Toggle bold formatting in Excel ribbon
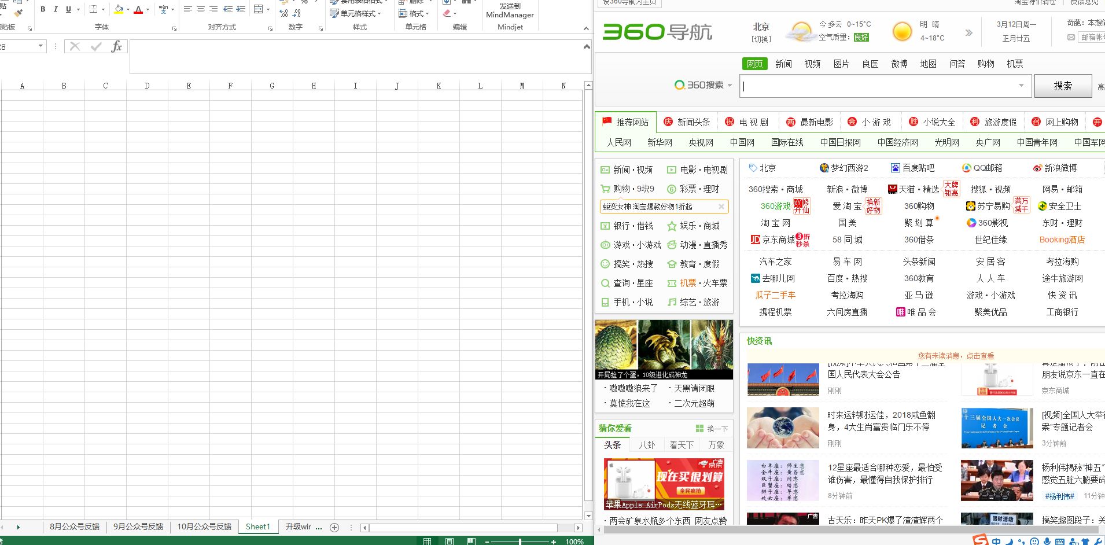The image size is (1105, 545). [x=42, y=9]
